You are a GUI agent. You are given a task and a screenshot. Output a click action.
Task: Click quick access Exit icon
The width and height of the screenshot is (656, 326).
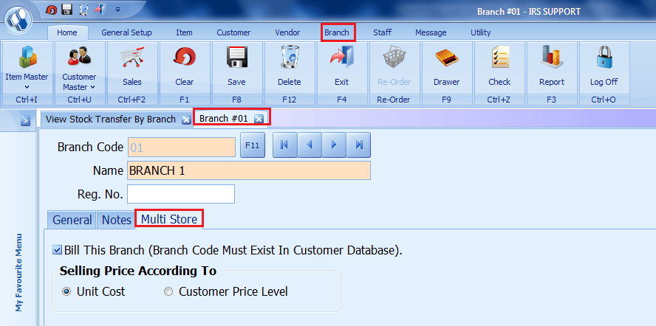point(100,10)
